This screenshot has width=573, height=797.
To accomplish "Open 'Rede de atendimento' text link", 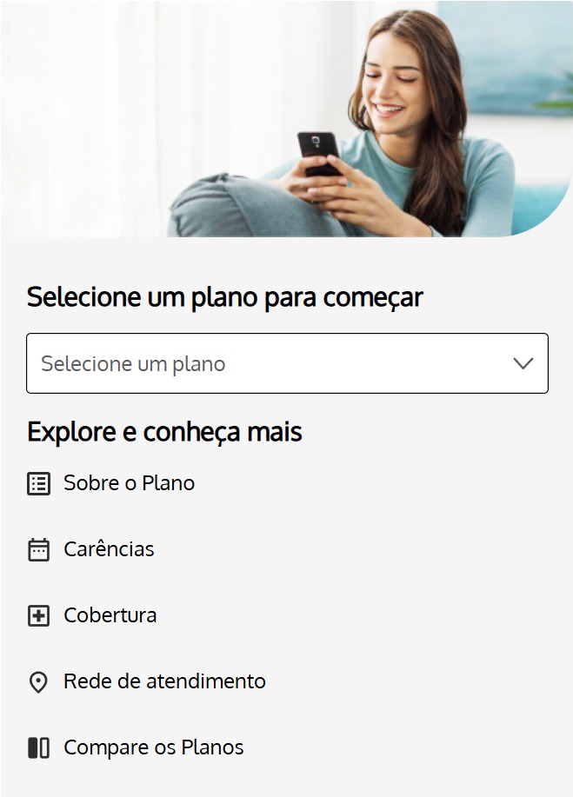I will pyautogui.click(x=164, y=681).
